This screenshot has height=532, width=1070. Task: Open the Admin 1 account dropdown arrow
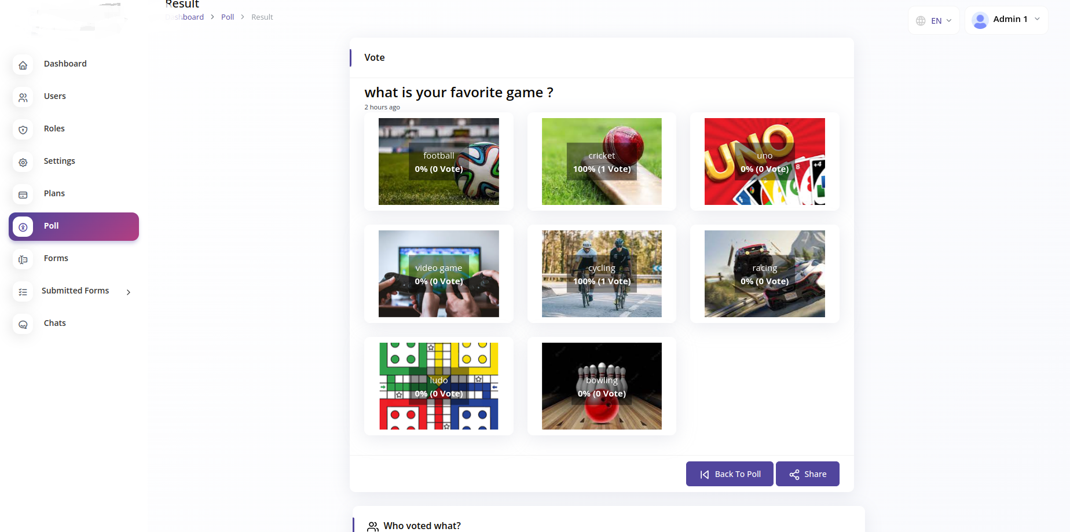[1037, 19]
